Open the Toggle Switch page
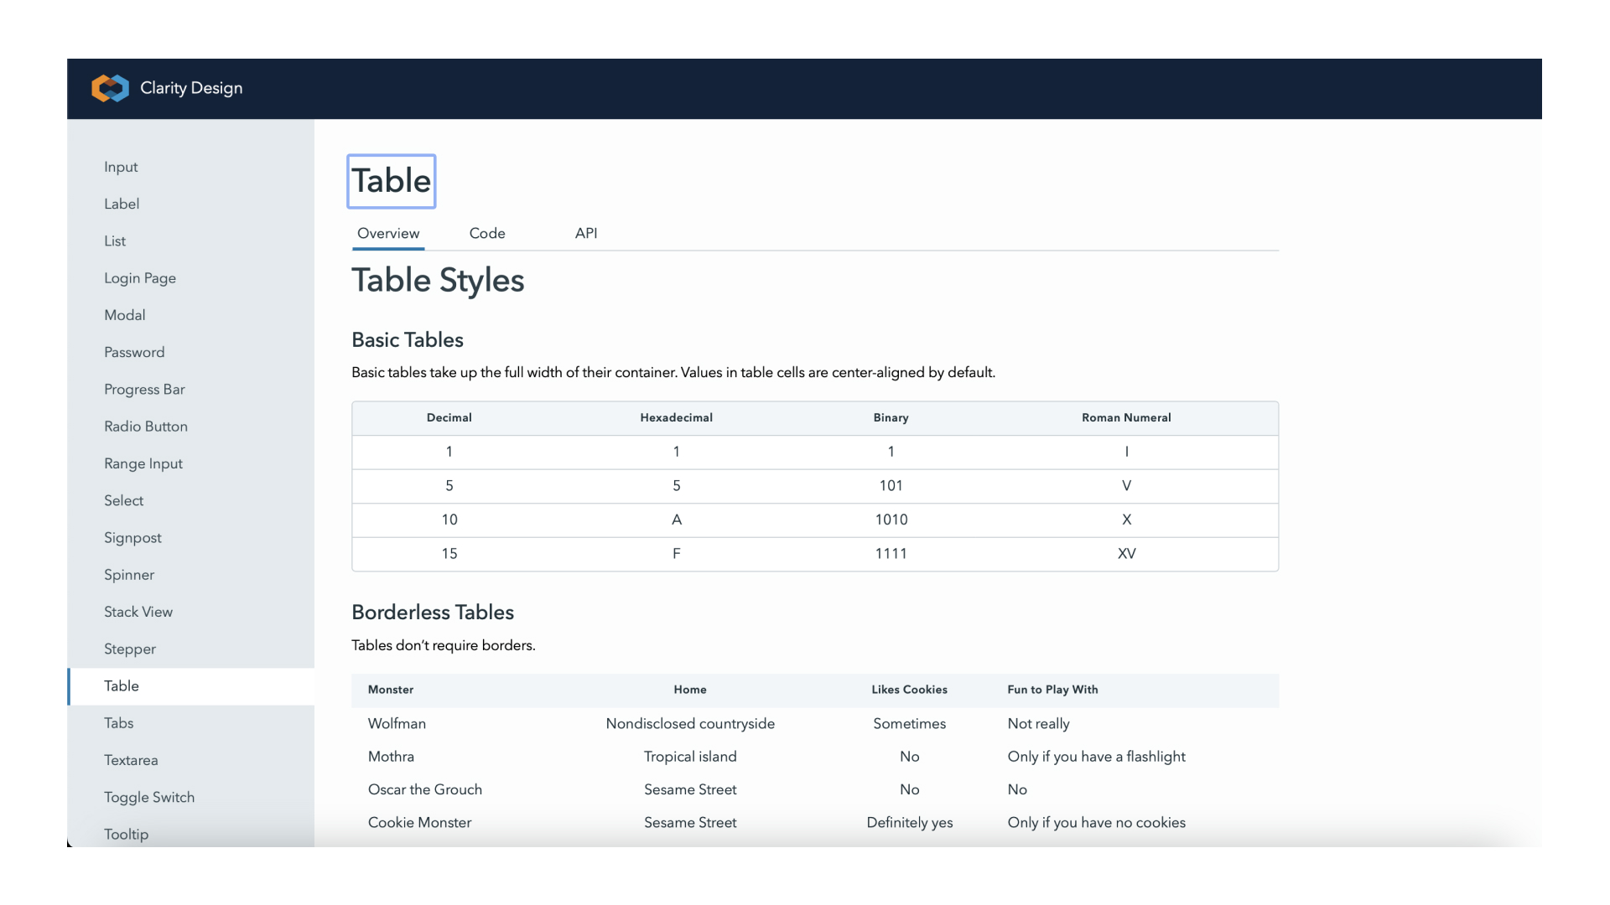The height and width of the screenshot is (905, 1610). click(149, 797)
